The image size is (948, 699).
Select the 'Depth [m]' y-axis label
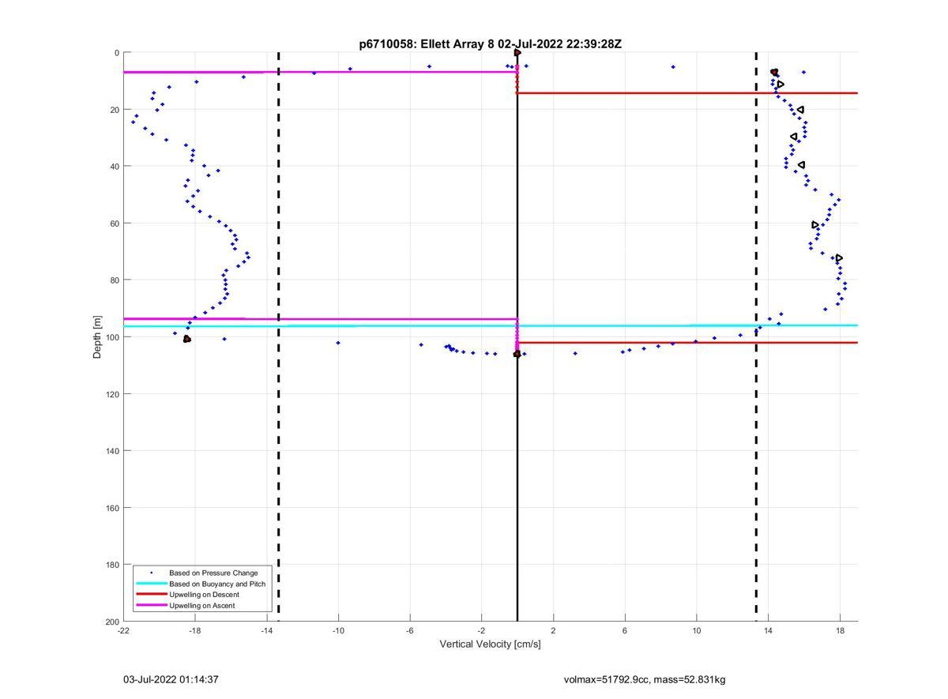pos(98,336)
